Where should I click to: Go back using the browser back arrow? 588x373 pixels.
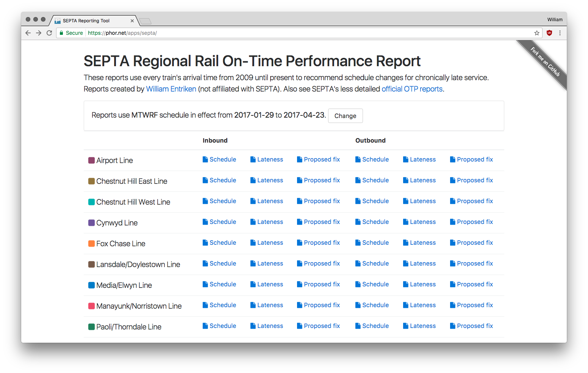click(28, 33)
